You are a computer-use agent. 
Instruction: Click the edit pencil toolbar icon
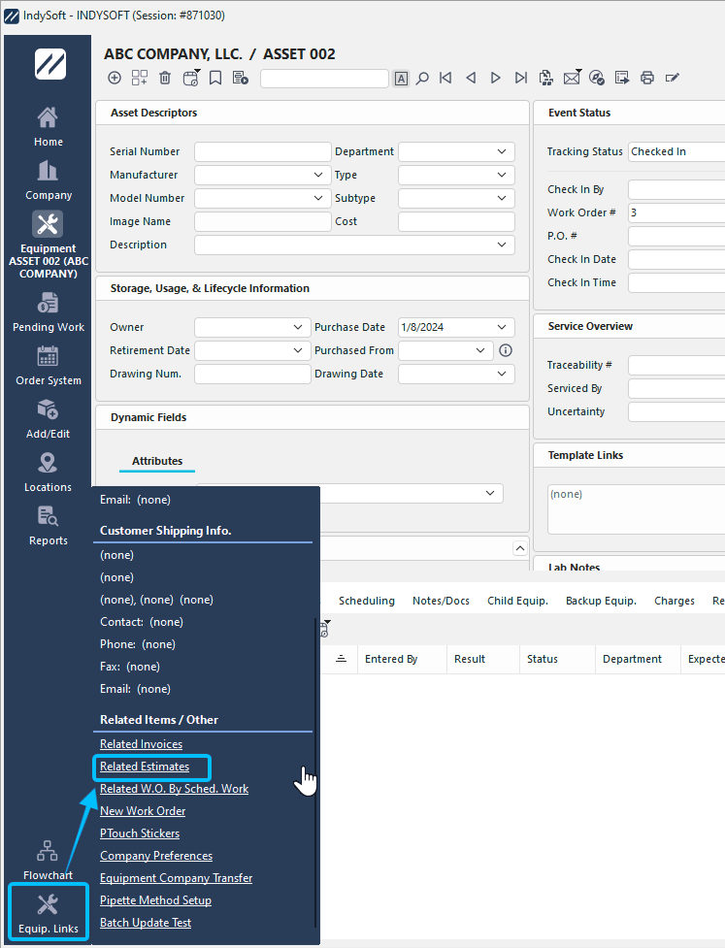tap(672, 78)
